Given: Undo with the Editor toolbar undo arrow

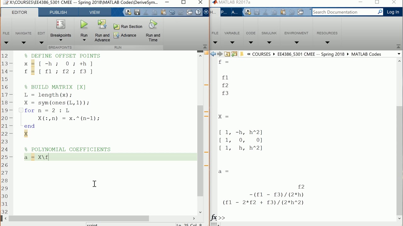Looking at the screenshot, I should click(172, 12).
